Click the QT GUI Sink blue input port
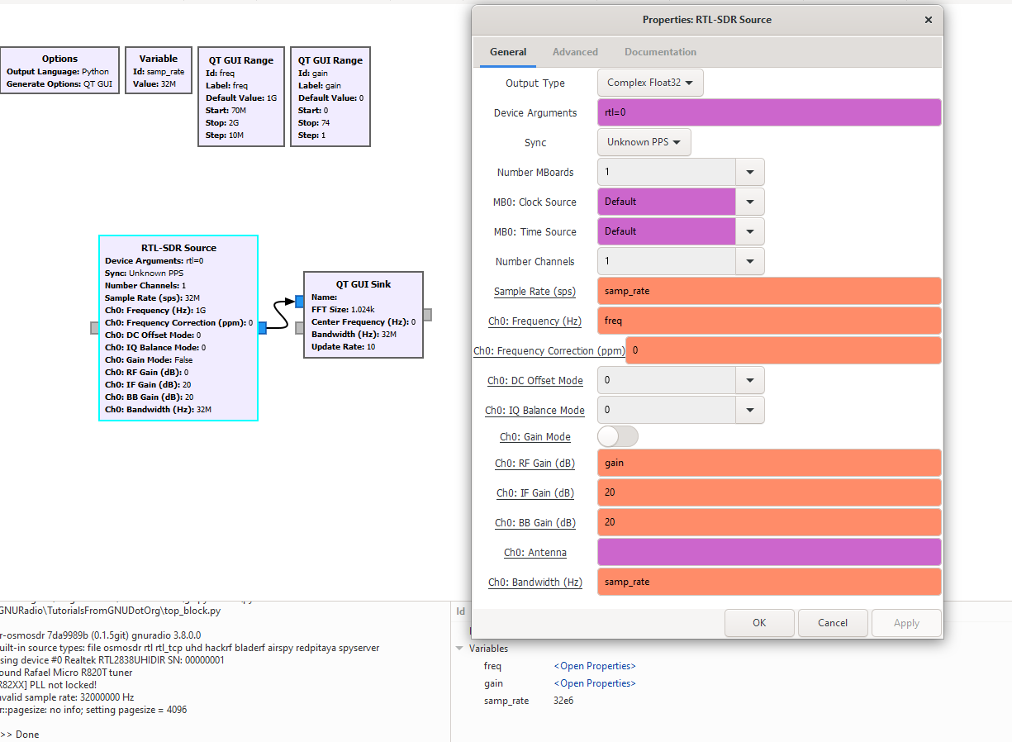This screenshot has height=742, width=1012. 300,301
